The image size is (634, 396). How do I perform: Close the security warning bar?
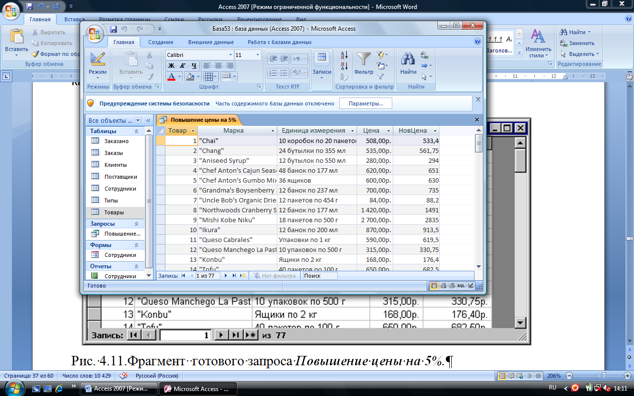(478, 99)
